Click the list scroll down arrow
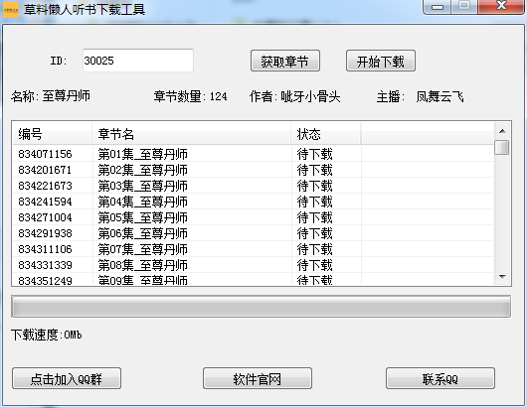The image size is (527, 408). click(502, 277)
